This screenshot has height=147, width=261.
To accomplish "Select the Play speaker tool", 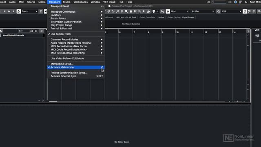I will point(144,11).
